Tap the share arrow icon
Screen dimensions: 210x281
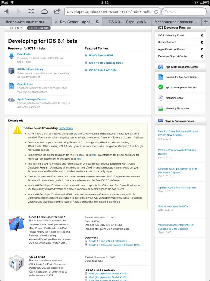(57, 11)
